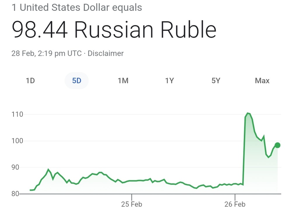Viewport: 292px width, 218px height.
Task: Click the 28 Feb 2:19 pm UTC timestamp
Action: (46, 53)
